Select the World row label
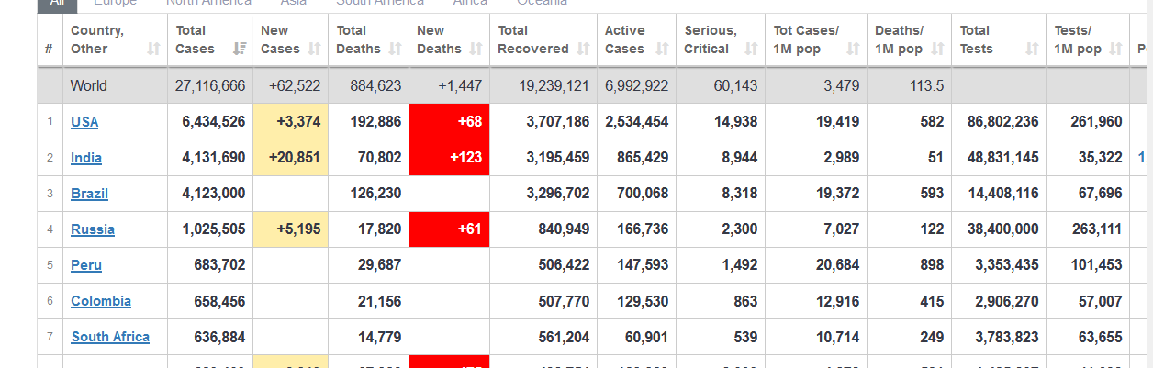The height and width of the screenshot is (368, 1153). tap(89, 86)
